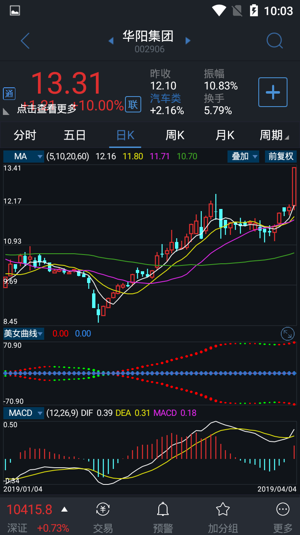Tap the 华阳集团 stock title
Viewport: 300px width, 535px height.
coord(148,36)
